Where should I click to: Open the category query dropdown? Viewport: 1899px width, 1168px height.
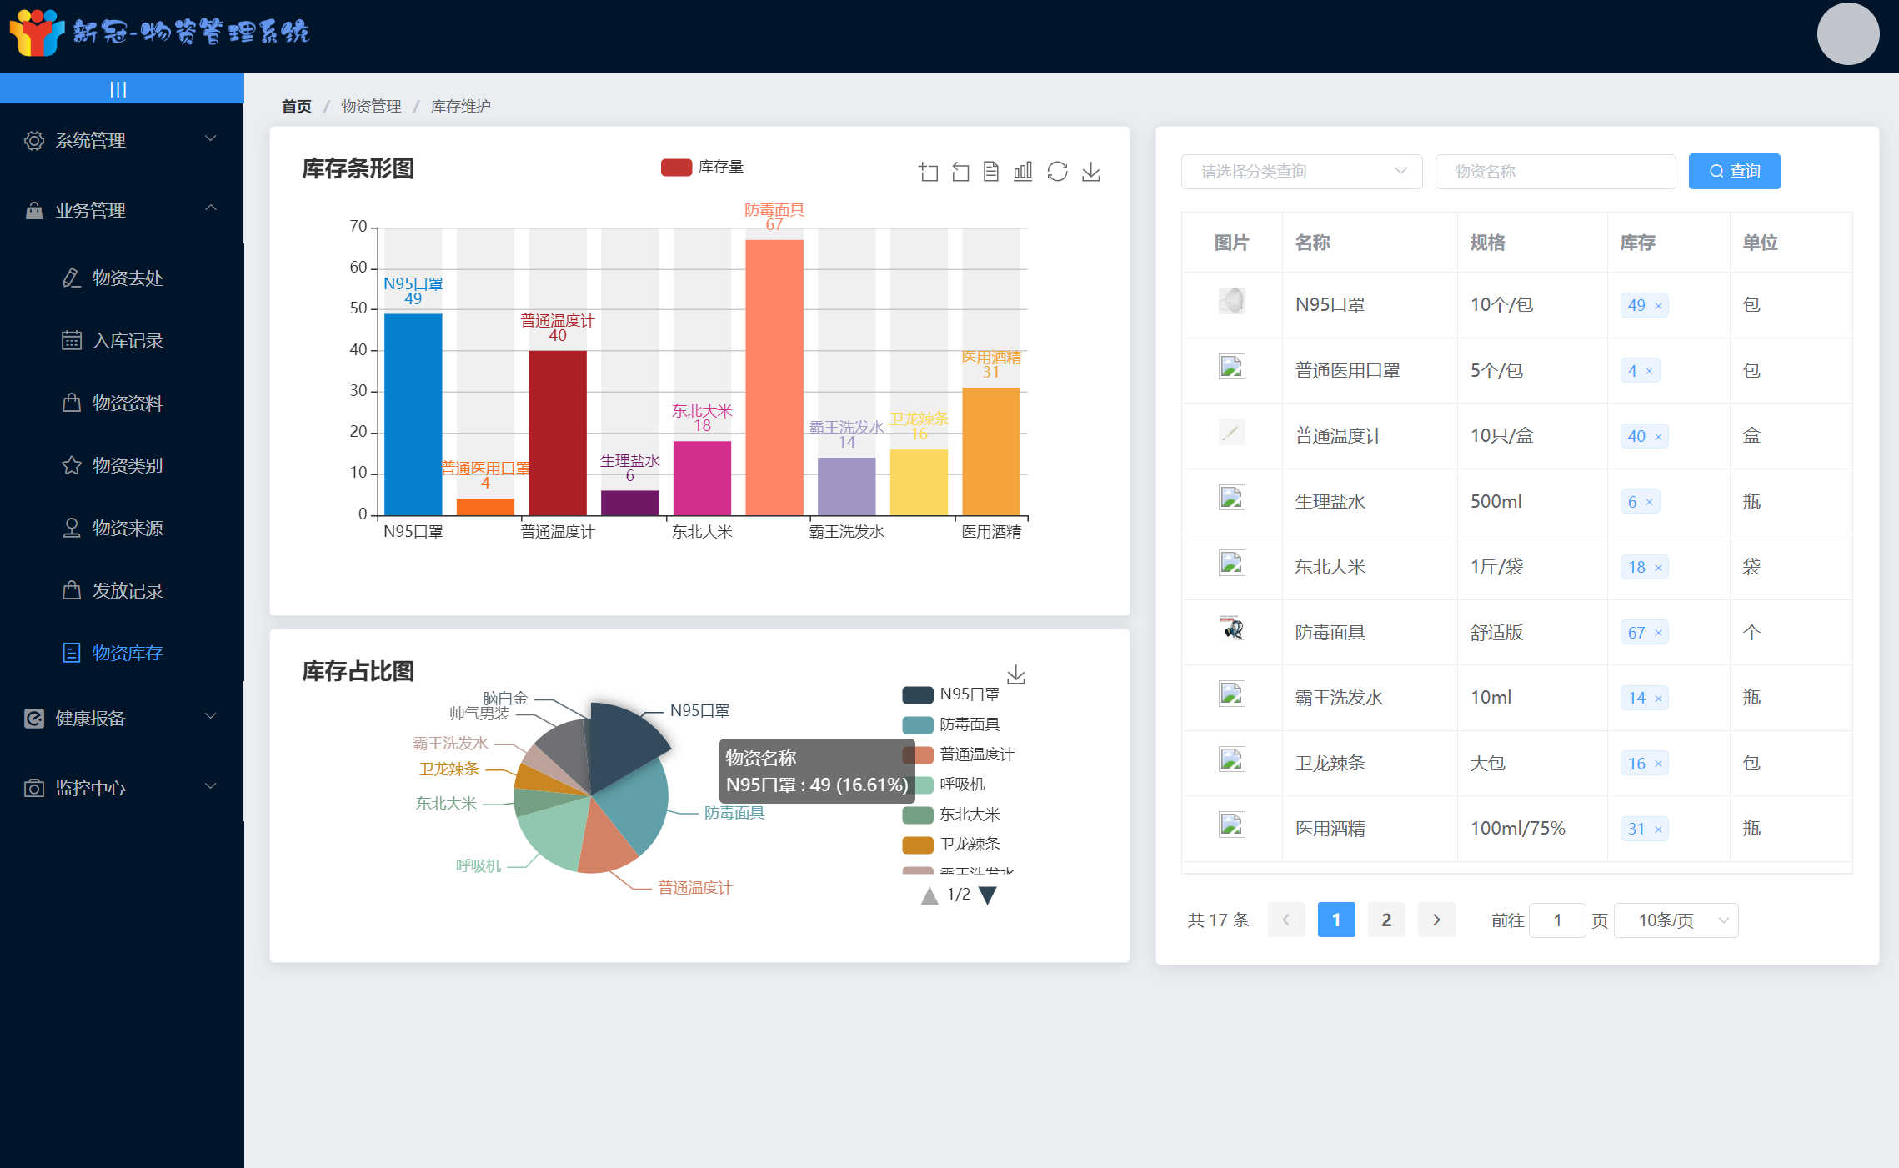[1301, 171]
